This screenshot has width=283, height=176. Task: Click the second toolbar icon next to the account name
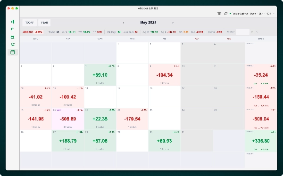(225, 14)
